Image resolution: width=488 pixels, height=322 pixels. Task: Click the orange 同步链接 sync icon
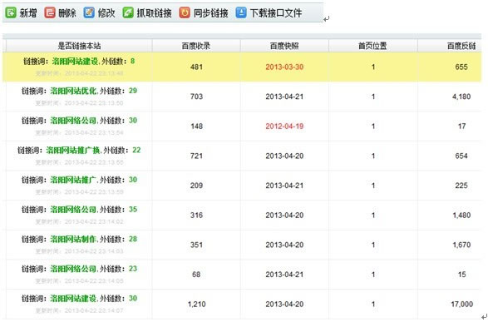coord(185,12)
